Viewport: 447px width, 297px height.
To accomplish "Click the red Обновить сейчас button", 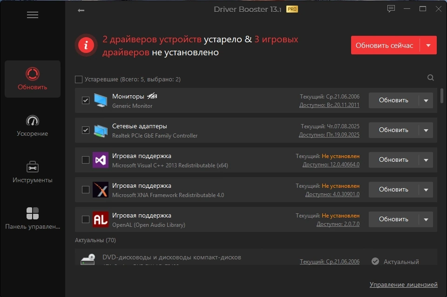I will pyautogui.click(x=385, y=45).
